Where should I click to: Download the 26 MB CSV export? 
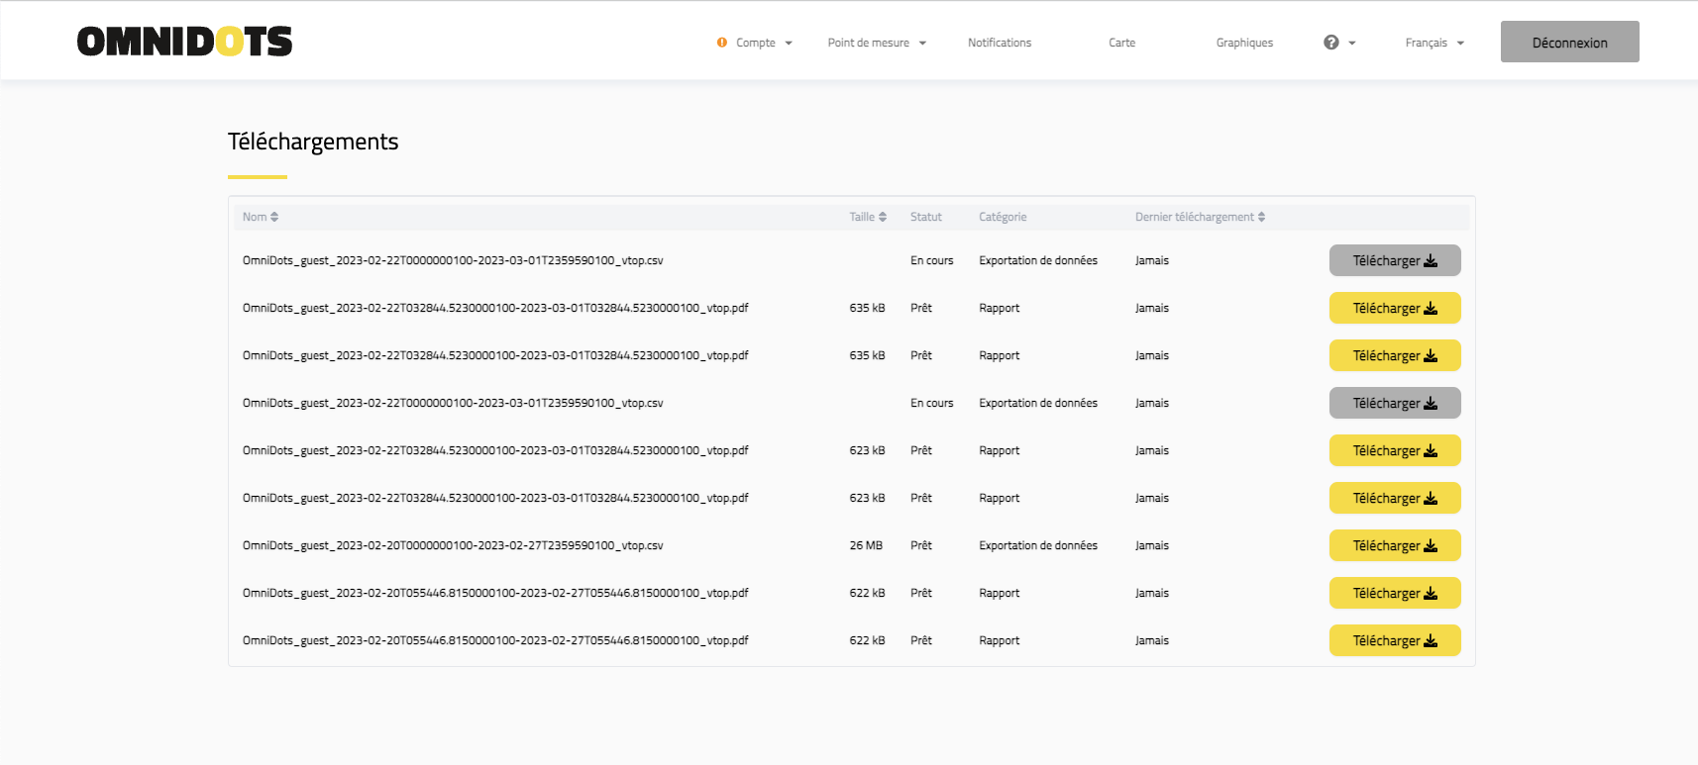coord(1394,545)
